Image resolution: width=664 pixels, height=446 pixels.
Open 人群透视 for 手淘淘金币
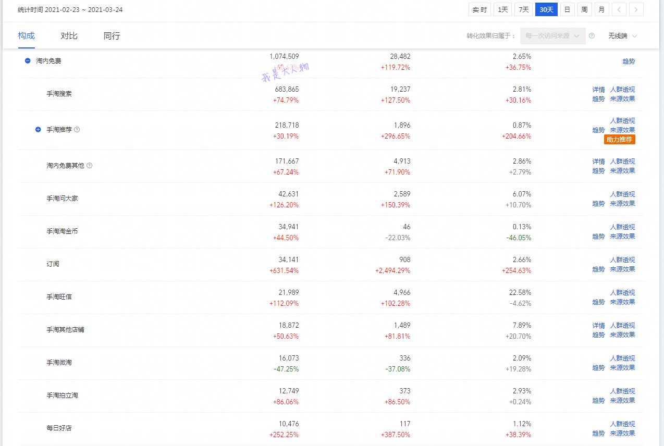tap(623, 227)
